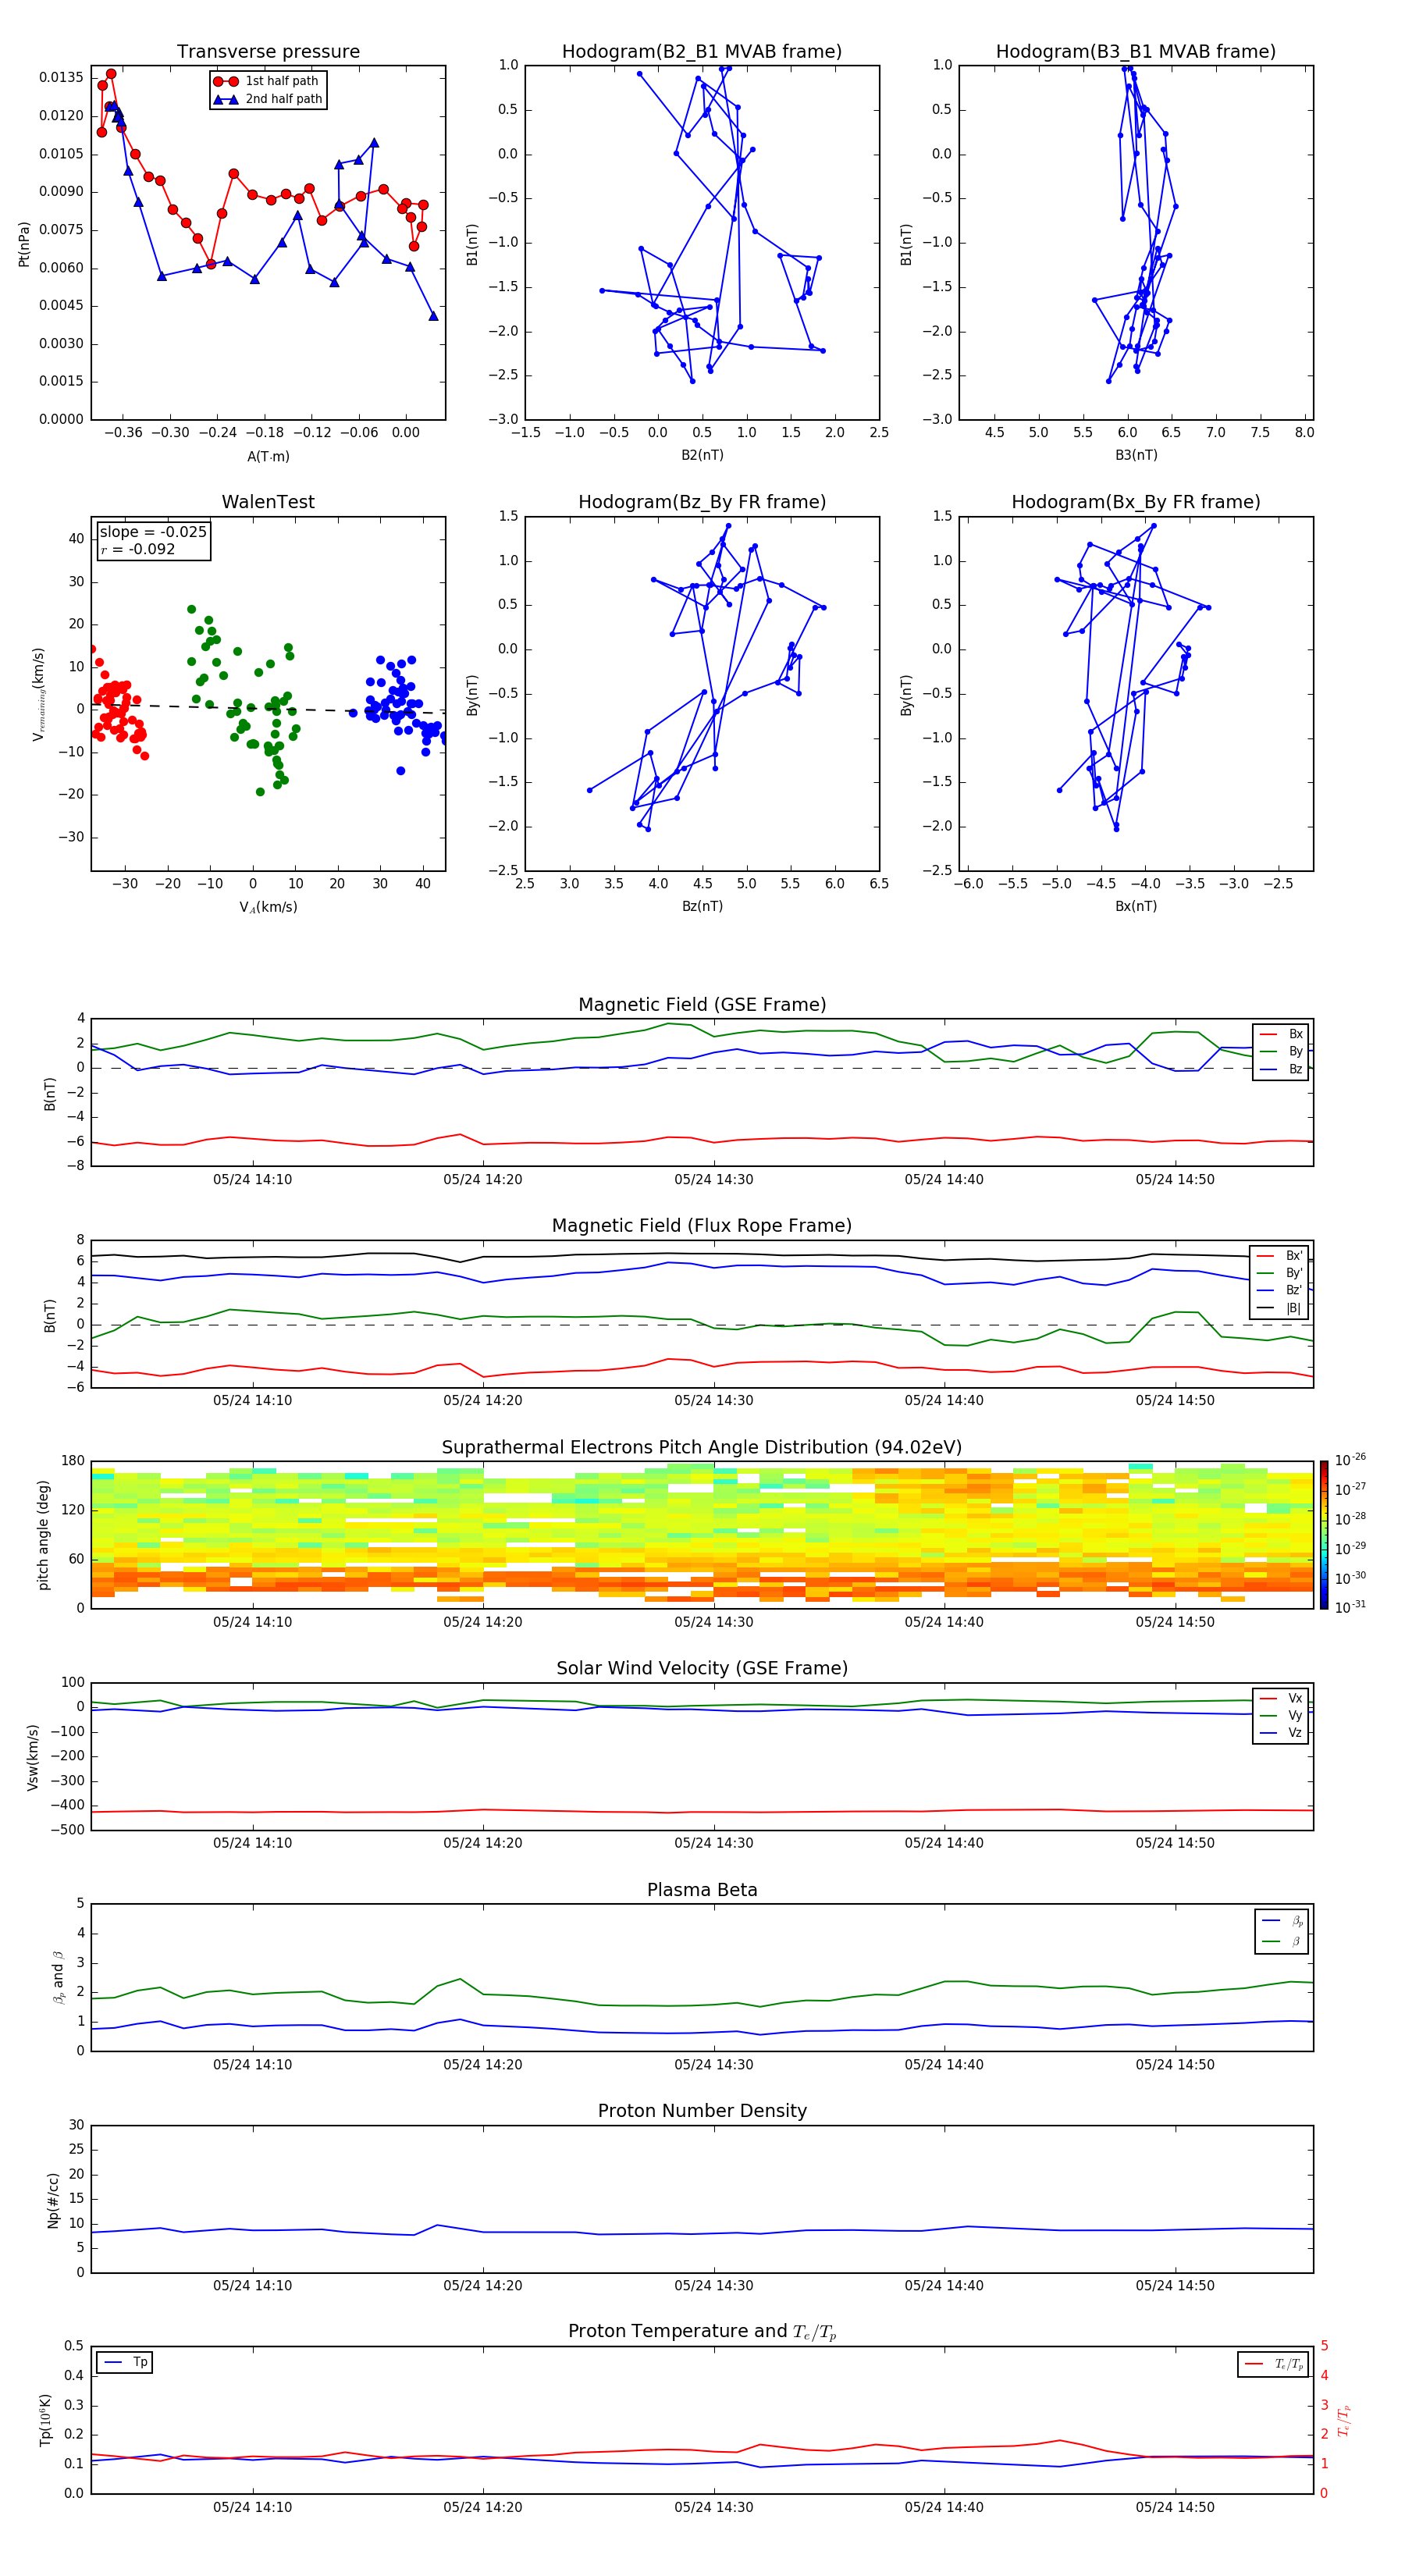Click the 'WalenTest' plot title
This screenshot has height=2576, width=1405.
tap(268, 502)
